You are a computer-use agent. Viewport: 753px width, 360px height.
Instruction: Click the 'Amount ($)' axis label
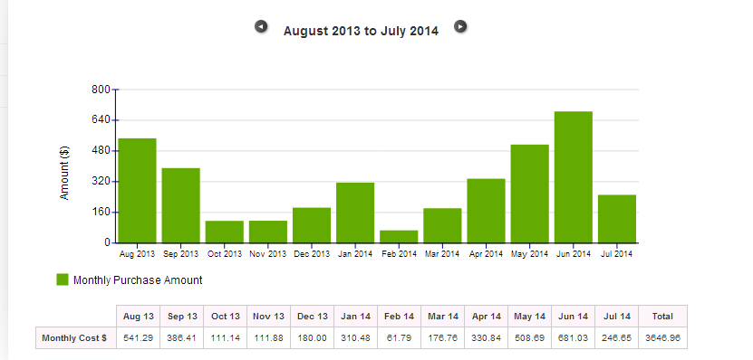coord(64,173)
